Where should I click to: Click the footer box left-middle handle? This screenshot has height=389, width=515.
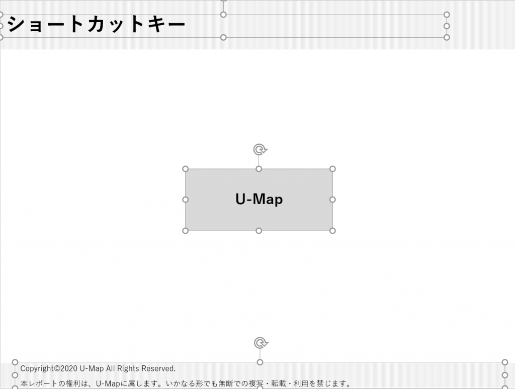[x=15, y=375]
